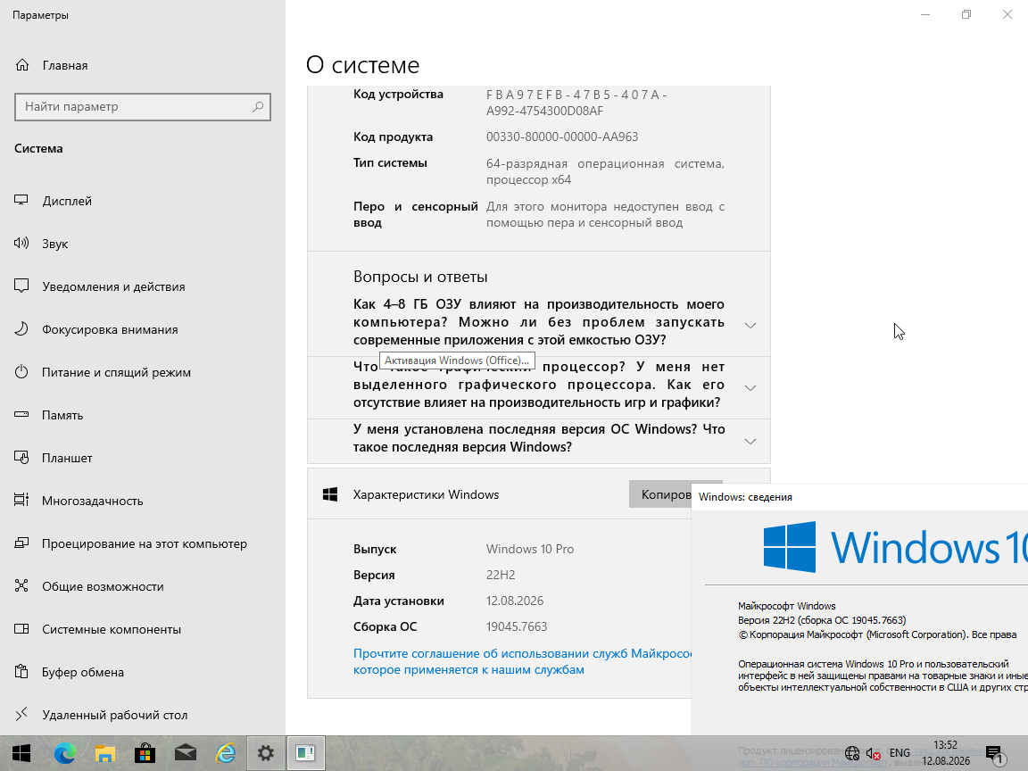Switch to the winver taskbar window icon
Screen dimensions: 1028x771
pyautogui.click(x=305, y=753)
